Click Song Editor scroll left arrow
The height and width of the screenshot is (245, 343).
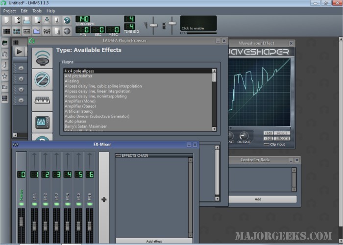click(x=15, y=135)
